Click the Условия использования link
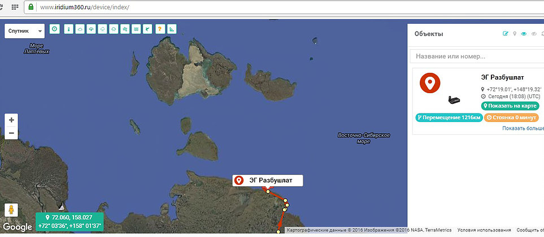This screenshot has width=544, height=237. coord(484,230)
